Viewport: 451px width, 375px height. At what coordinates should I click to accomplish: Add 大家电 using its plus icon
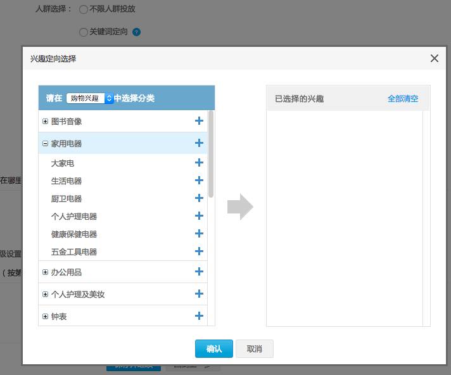coord(199,163)
